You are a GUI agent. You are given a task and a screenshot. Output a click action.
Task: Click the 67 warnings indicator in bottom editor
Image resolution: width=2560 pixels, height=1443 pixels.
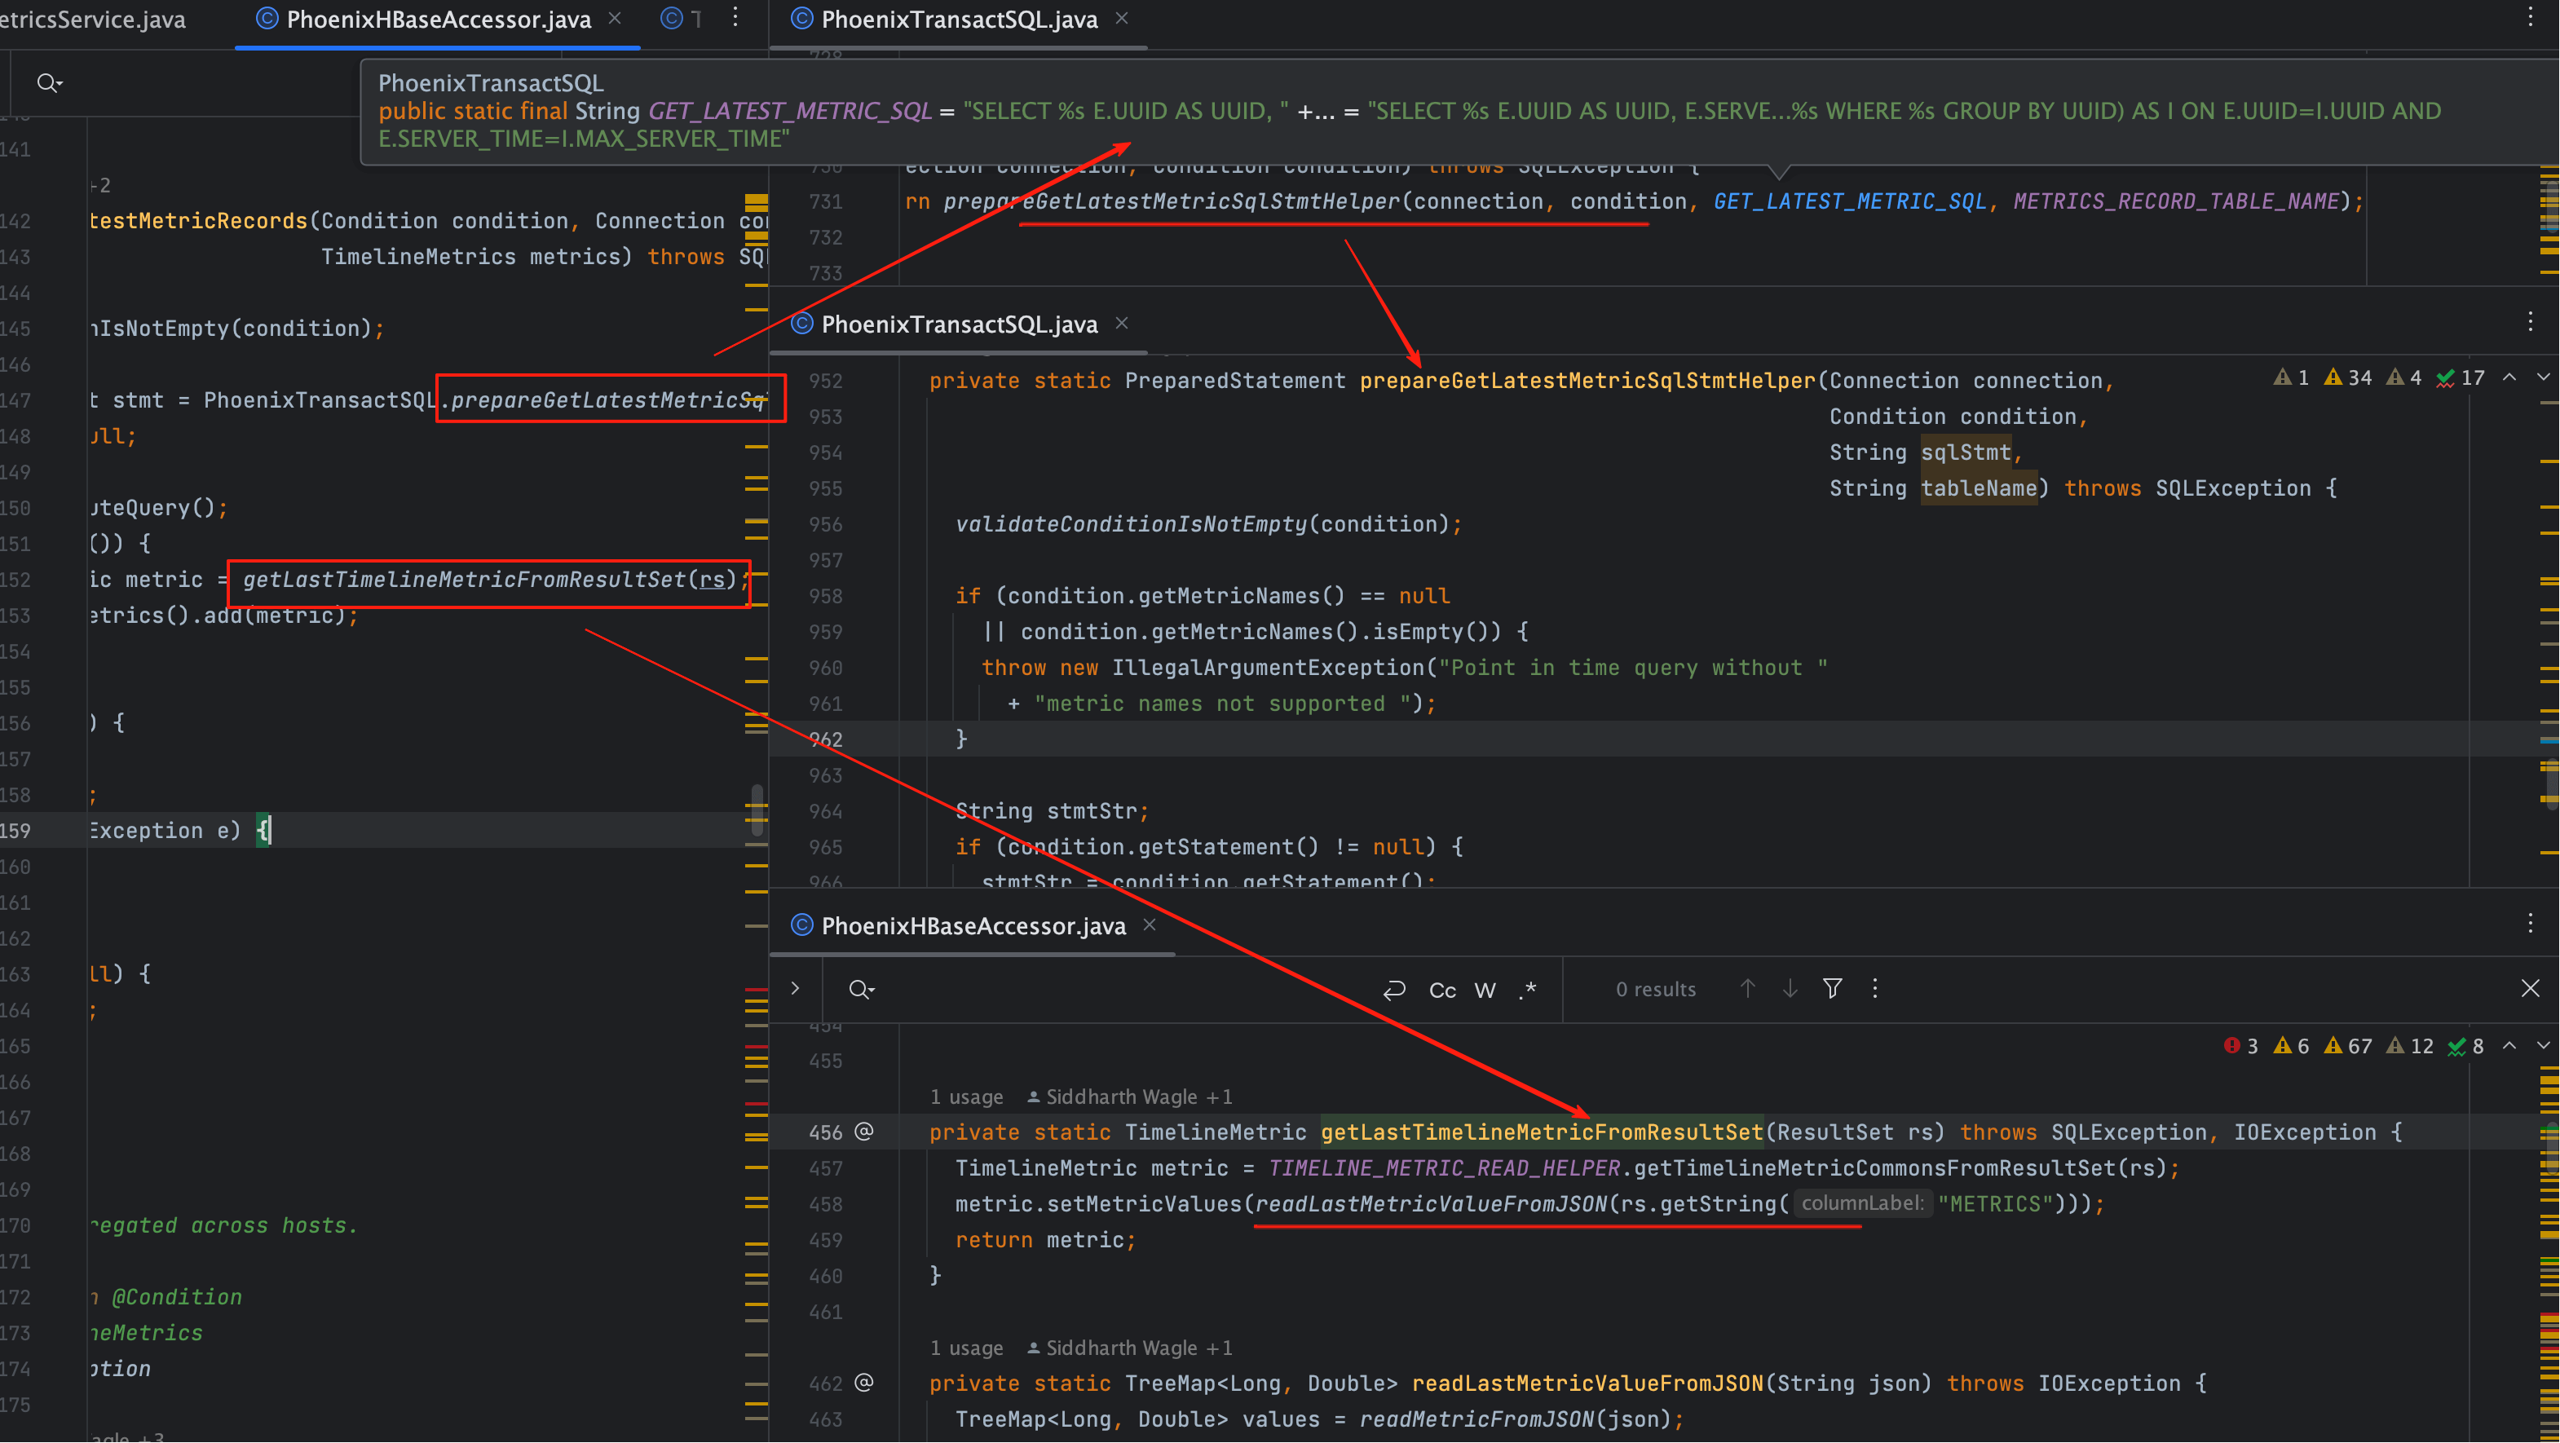(x=2347, y=1047)
